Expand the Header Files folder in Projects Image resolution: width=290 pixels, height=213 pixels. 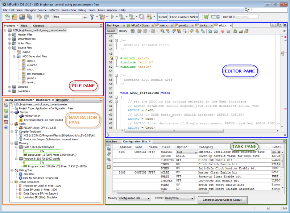point(9,35)
